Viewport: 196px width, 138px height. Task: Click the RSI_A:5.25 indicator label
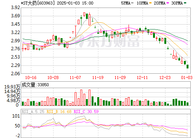coord(33,112)
